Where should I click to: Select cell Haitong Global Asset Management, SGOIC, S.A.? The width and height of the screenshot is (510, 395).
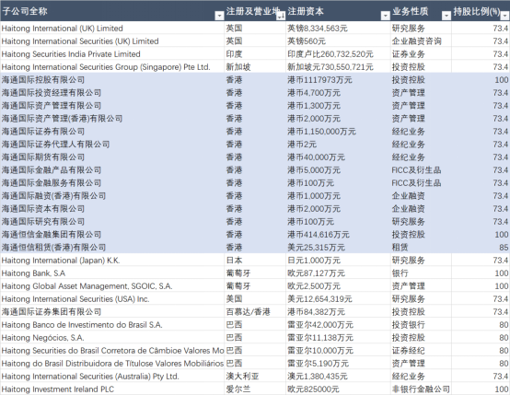112,286
